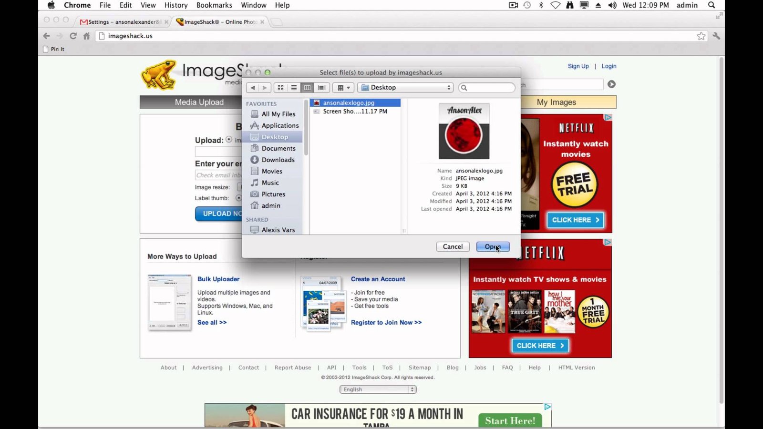Click the UPLOAD NOW button

point(219,214)
